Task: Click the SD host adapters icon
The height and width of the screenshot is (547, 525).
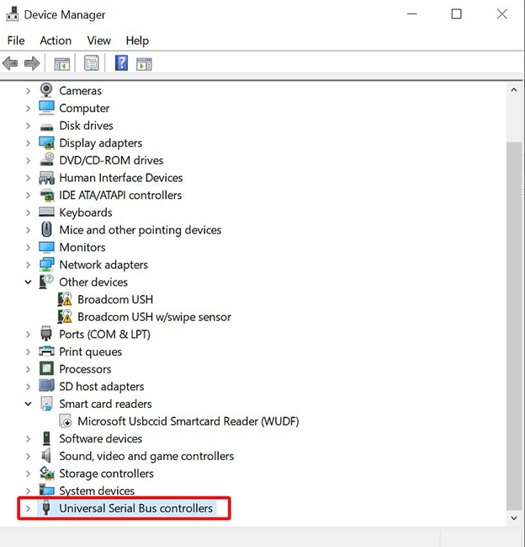Action: pyautogui.click(x=46, y=385)
